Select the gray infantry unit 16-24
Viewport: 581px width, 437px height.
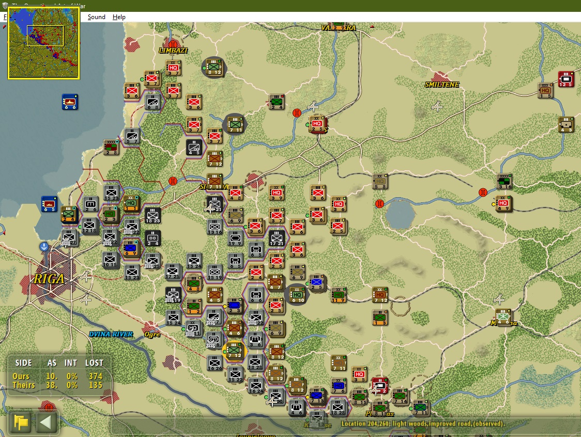[256, 385]
